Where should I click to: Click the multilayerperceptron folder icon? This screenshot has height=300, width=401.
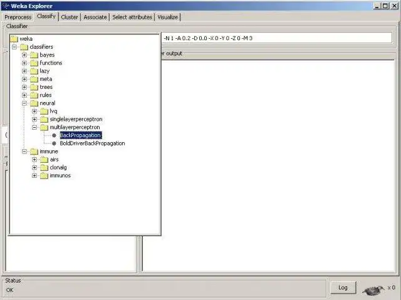44,127
